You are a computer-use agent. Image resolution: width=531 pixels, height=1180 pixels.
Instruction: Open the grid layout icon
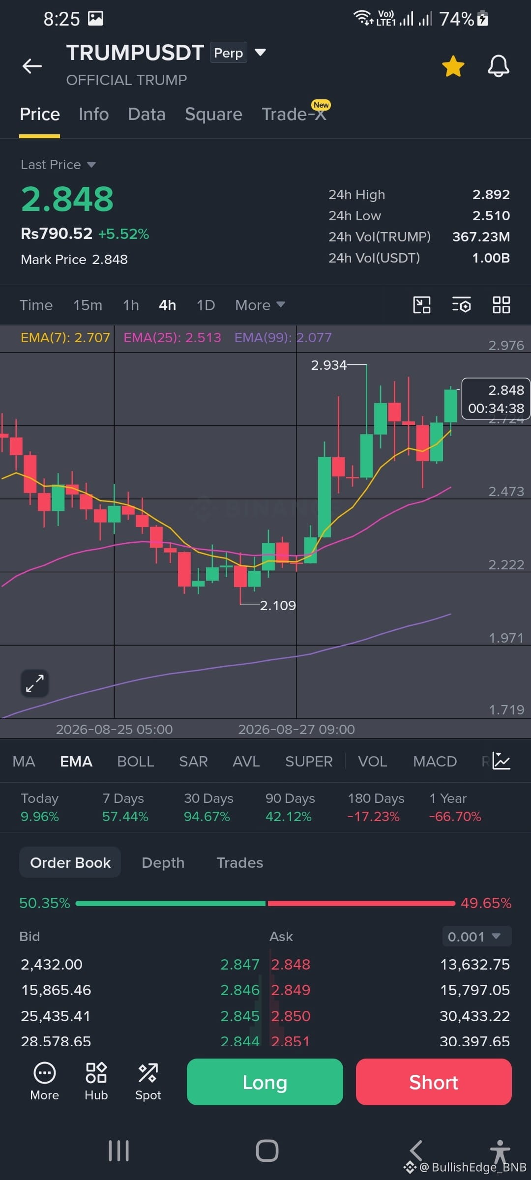[x=501, y=305]
